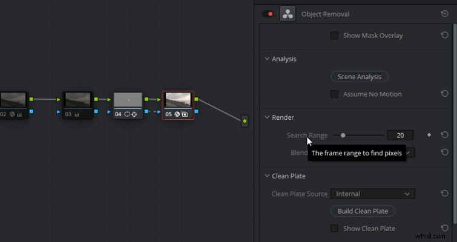This screenshot has height=242, width=457.
Task: Click the bars icon on node 02
Action: coord(19,114)
